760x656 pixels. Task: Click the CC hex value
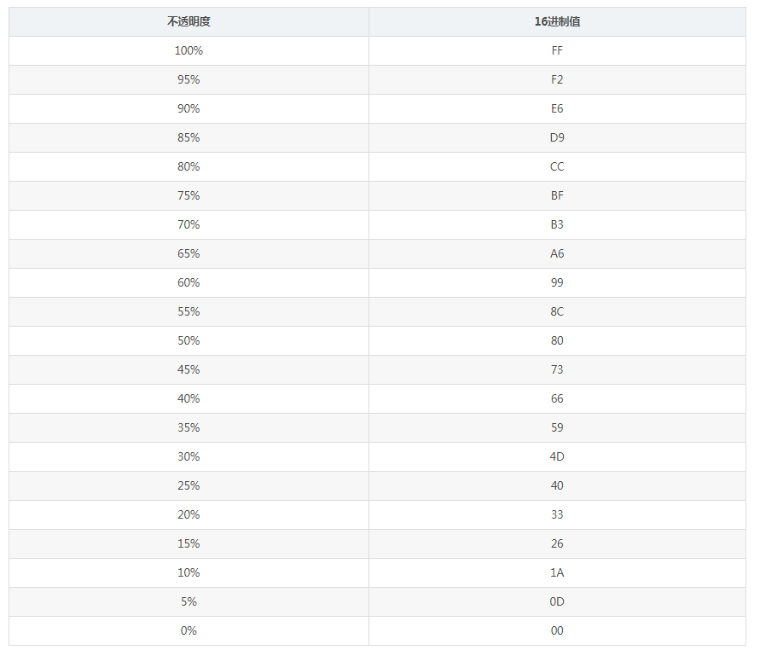point(557,167)
